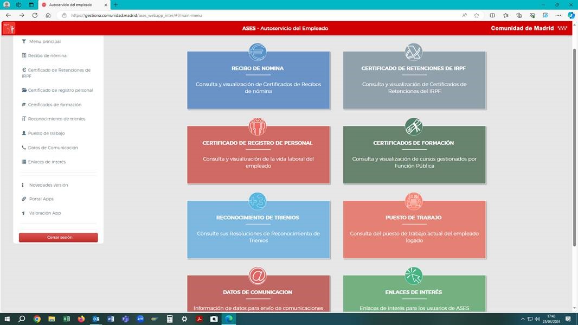Select Reconocimiento de trienios from sidebar menu

[x=56, y=119]
